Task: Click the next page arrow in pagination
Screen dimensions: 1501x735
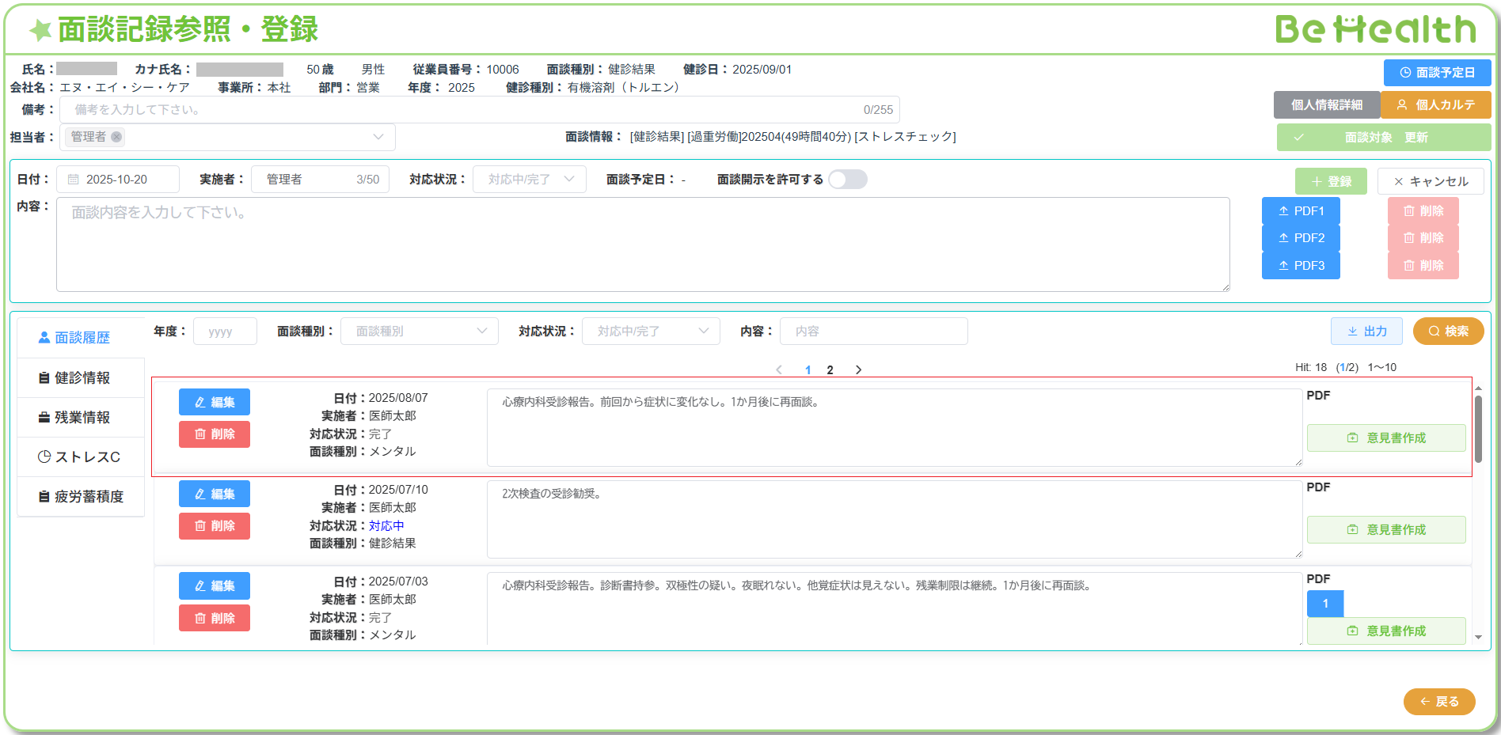Action: (858, 369)
